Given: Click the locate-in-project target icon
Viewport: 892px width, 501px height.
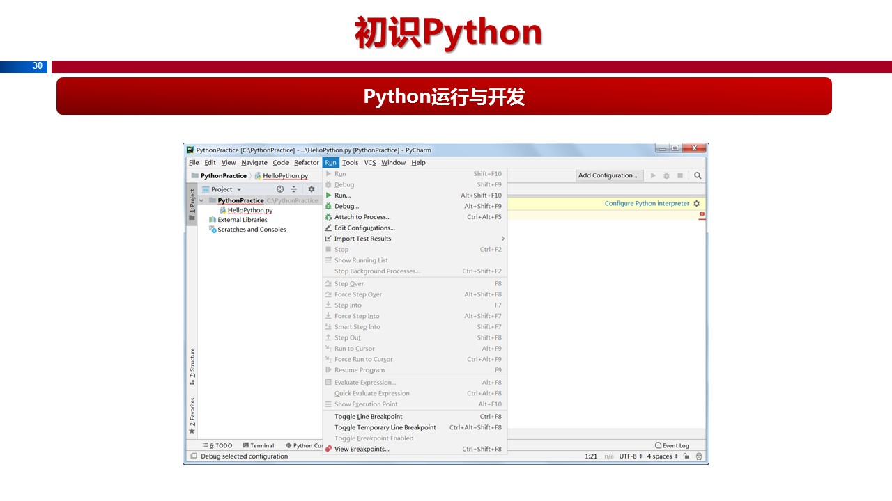Looking at the screenshot, I should 280,189.
